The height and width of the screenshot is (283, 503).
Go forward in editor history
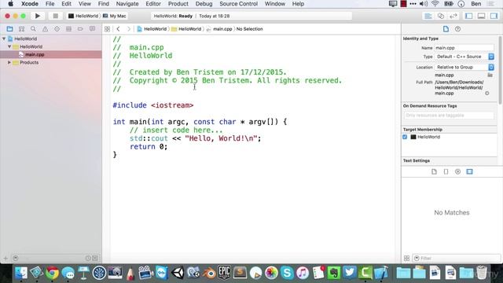point(129,29)
